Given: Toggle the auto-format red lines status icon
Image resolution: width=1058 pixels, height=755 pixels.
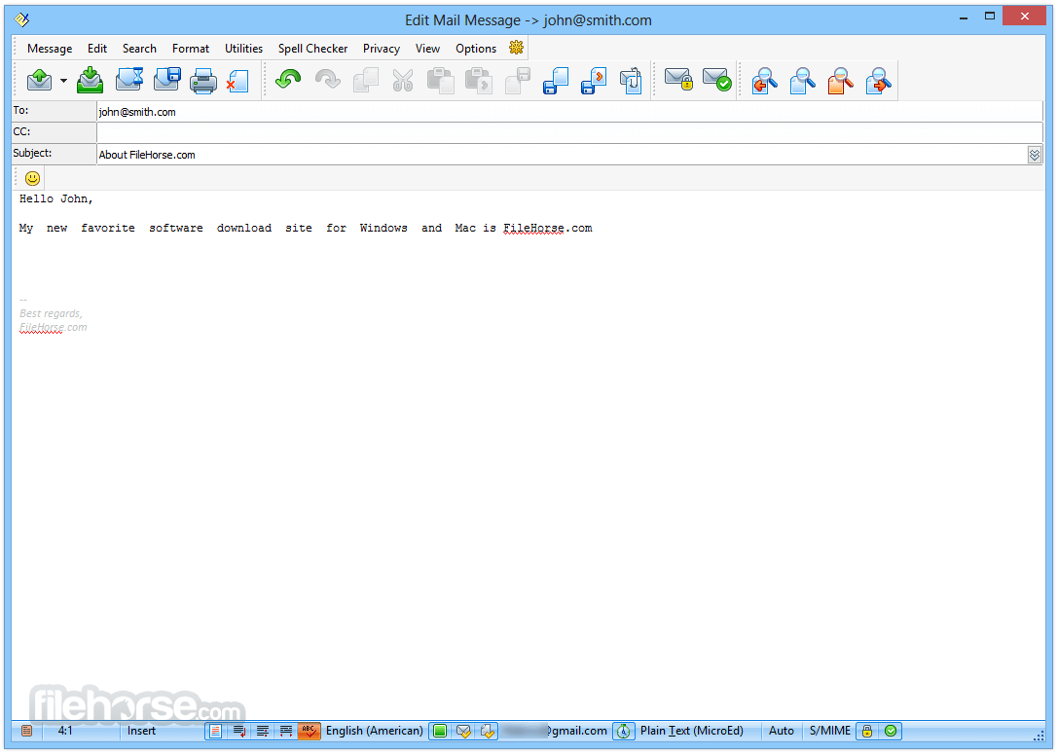Looking at the screenshot, I should (x=286, y=731).
